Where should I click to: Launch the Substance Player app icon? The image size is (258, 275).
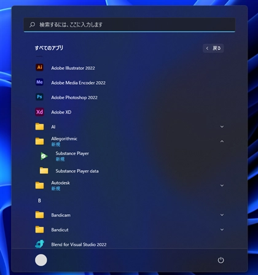(44, 156)
